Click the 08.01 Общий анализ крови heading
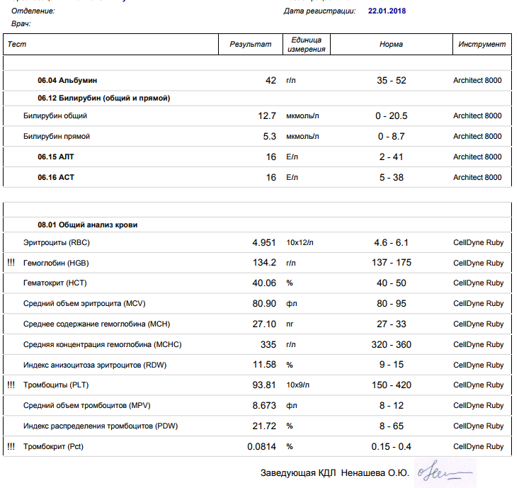 pyautogui.click(x=88, y=225)
